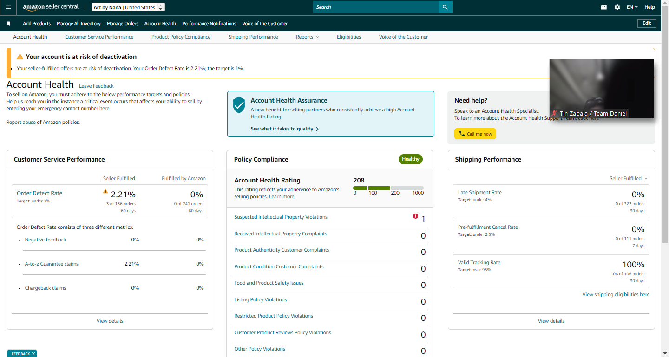Click Voice of the Customer in the favorites bar

click(265, 23)
